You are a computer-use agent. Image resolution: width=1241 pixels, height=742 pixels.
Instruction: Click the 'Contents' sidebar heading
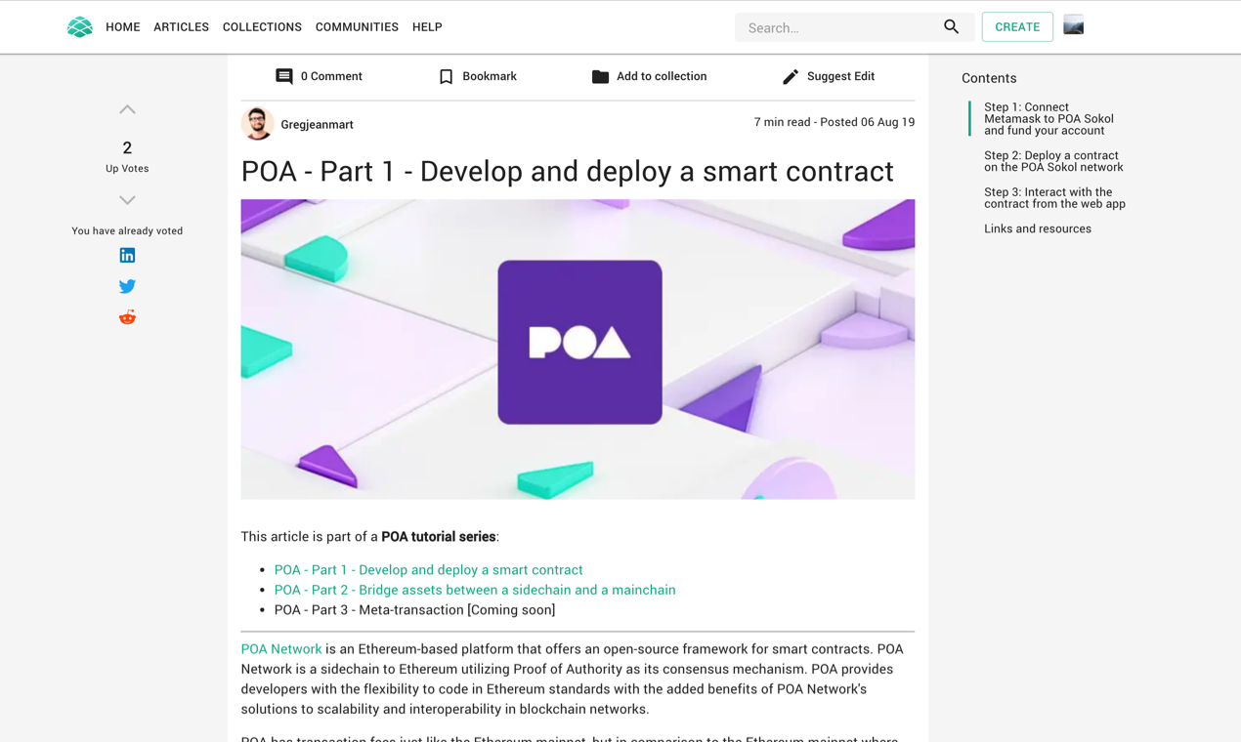[x=989, y=78]
